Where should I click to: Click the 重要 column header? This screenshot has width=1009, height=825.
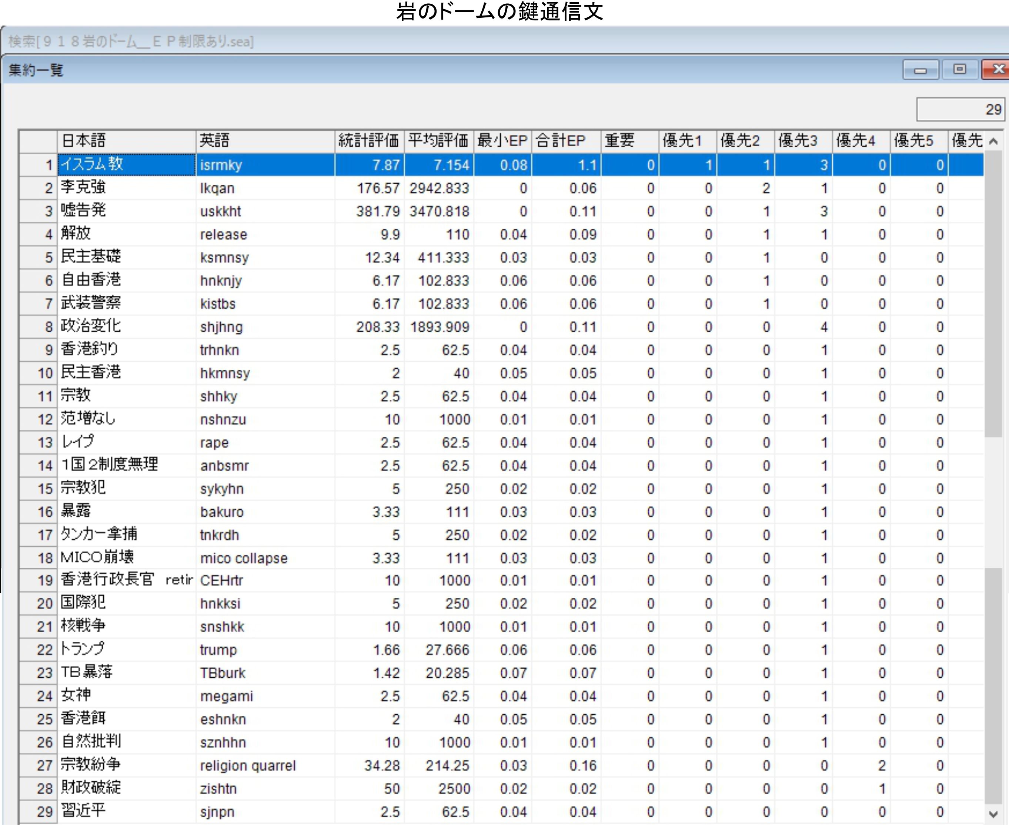pos(629,141)
